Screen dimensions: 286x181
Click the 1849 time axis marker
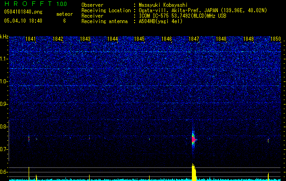[248, 39]
